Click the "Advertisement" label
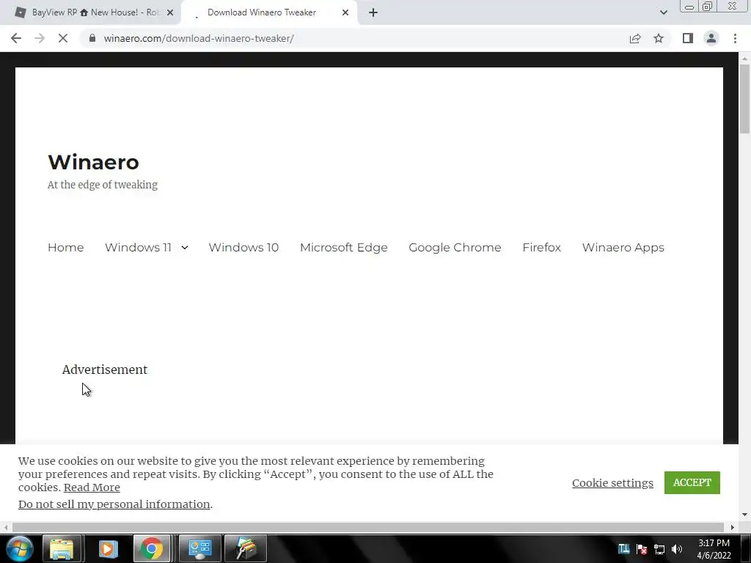The image size is (751, 563). coord(105,369)
